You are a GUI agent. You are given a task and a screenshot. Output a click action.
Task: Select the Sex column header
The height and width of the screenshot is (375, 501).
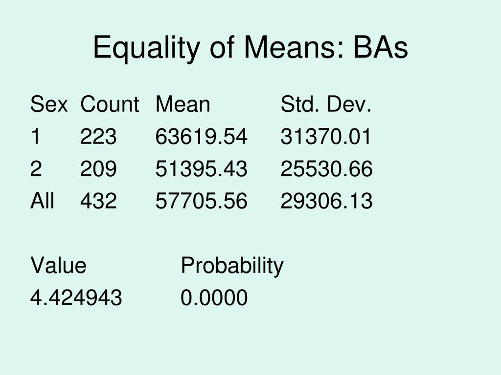[49, 104]
